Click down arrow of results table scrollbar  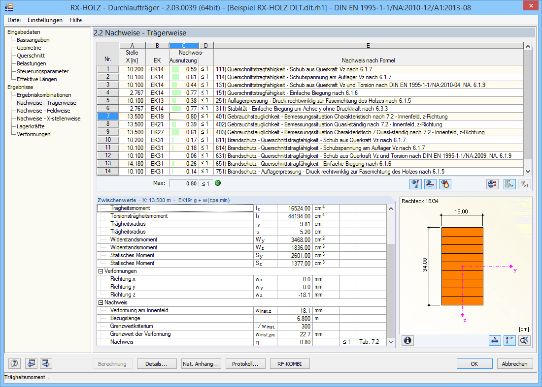tap(528, 172)
